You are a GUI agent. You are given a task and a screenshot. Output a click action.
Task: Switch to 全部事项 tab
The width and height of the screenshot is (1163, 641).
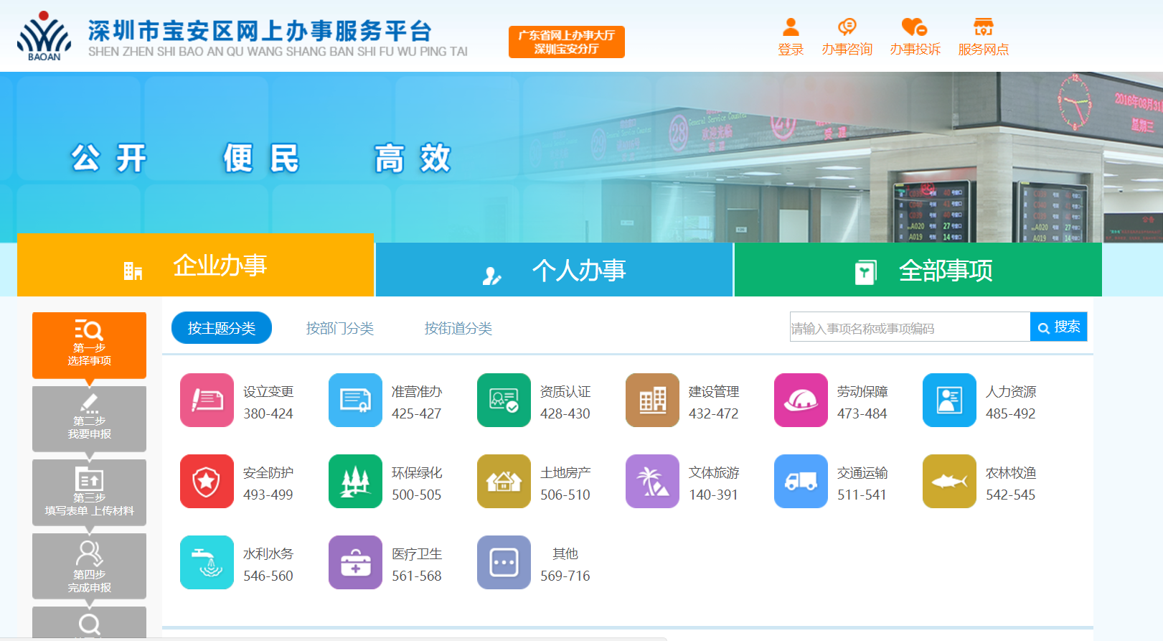(918, 270)
